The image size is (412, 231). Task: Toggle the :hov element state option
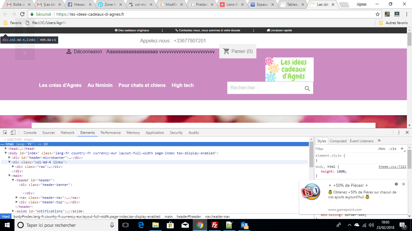[x=382, y=149]
